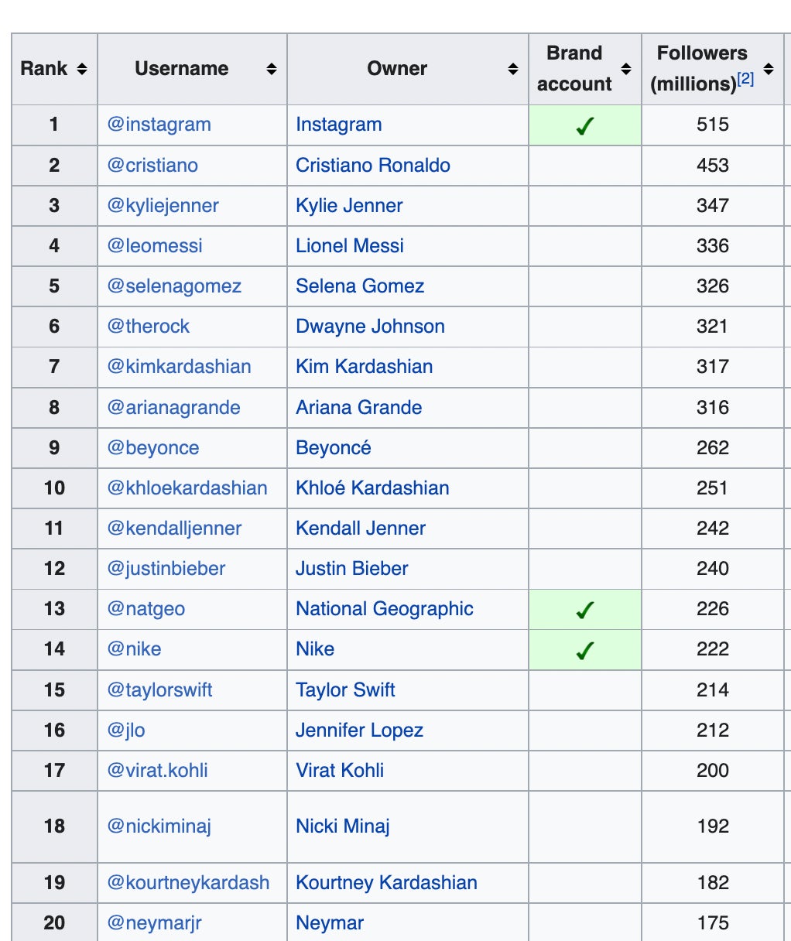Open the [2] footnote reference
This screenshot has height=941, width=791.
click(745, 79)
